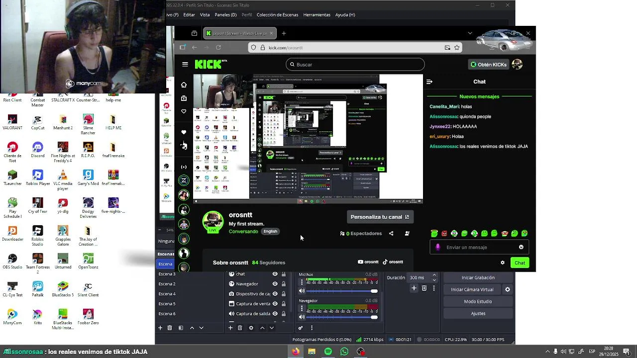The width and height of the screenshot is (637, 358).
Task: Add a scene transition with plus icon
Action: click(x=414, y=288)
